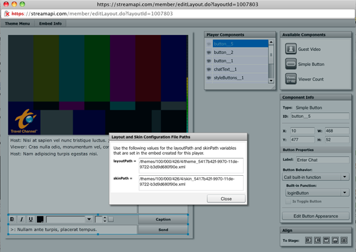
Task: Toggle visibility of button__5 component
Action: pos(209,44)
